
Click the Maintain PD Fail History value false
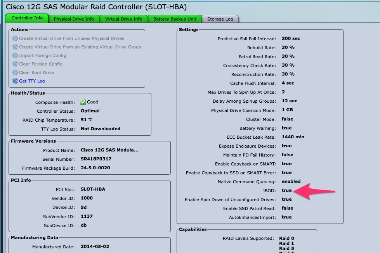[287, 155]
